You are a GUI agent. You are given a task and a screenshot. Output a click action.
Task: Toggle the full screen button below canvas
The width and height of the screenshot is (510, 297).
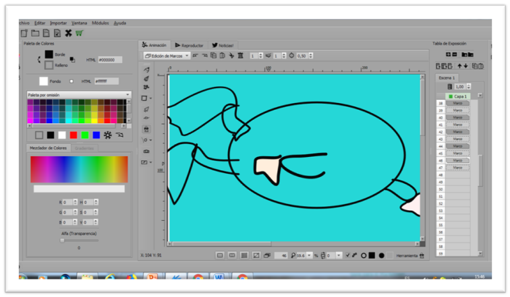(256, 255)
